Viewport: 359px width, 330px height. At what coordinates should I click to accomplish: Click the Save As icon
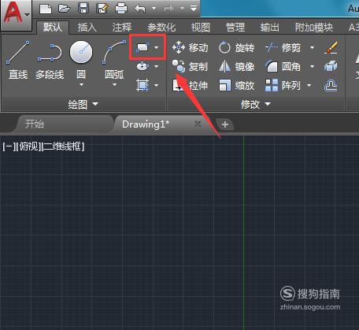[x=102, y=9]
